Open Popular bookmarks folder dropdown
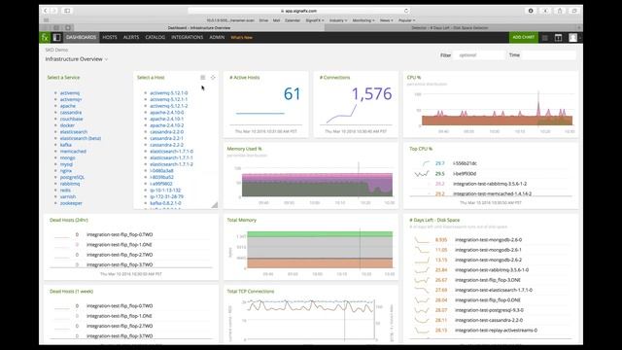The height and width of the screenshot is (350, 622). tap(406, 20)
